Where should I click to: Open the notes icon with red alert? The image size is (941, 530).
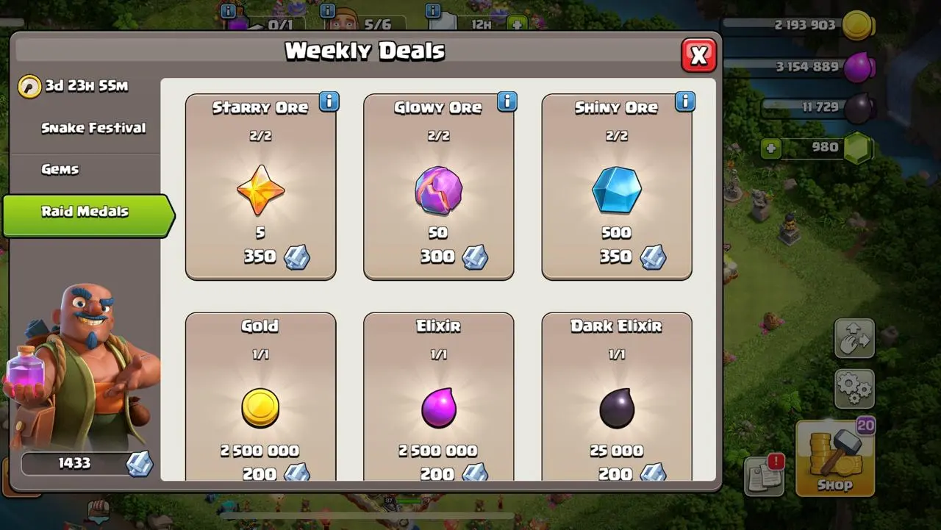(764, 475)
